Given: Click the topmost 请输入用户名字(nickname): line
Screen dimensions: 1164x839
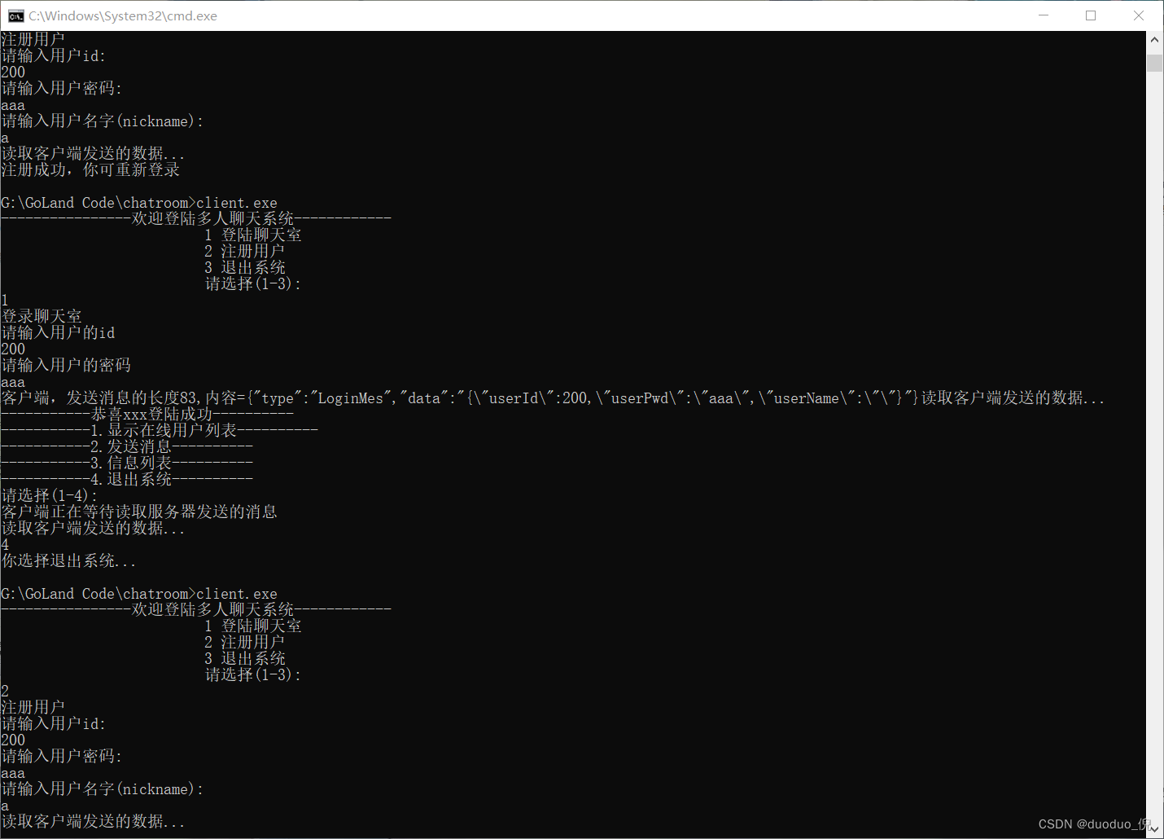Looking at the screenshot, I should pyautogui.click(x=103, y=121).
